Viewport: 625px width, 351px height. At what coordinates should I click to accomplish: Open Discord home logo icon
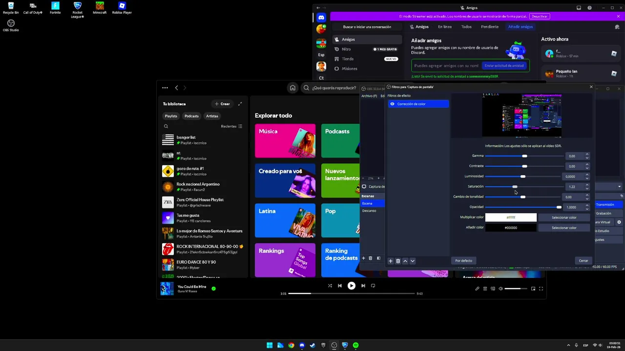click(321, 18)
